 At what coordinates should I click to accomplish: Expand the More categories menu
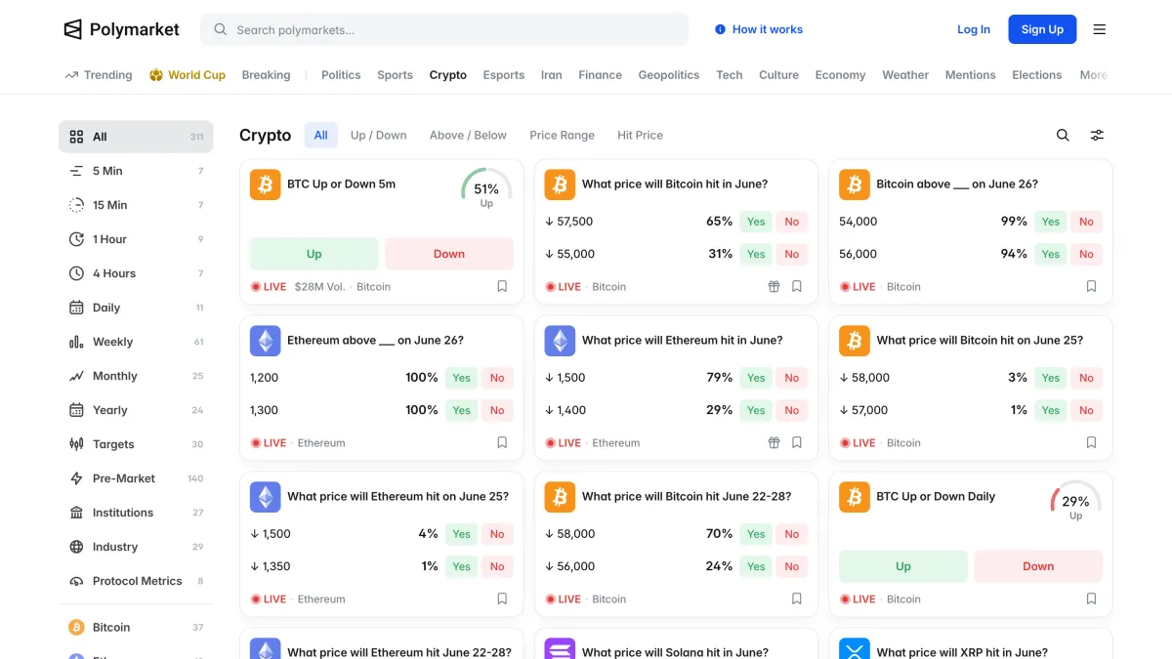pos(1093,75)
